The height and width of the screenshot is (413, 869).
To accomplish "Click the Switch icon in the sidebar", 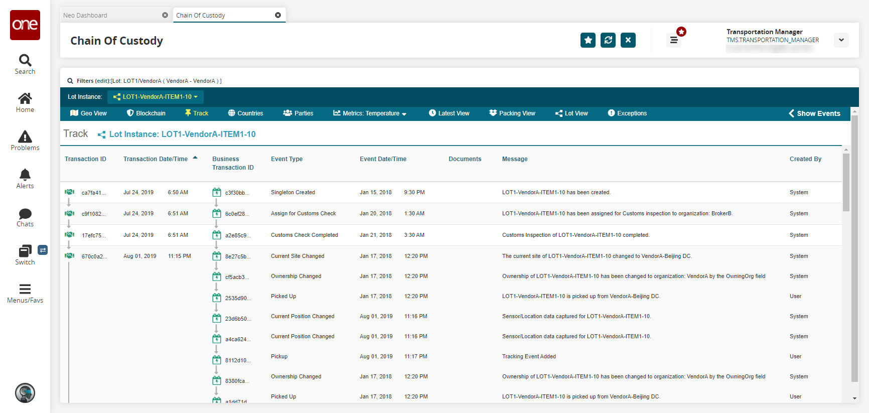I will [25, 251].
